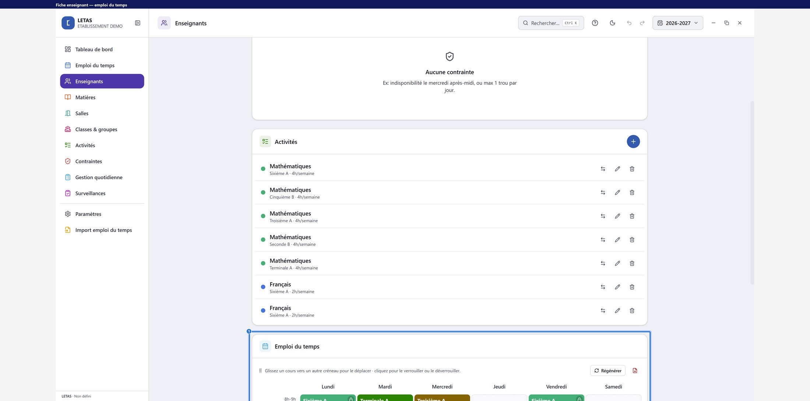The width and height of the screenshot is (810, 401).
Task: Select Enseignants in sidebar
Action: (x=102, y=81)
